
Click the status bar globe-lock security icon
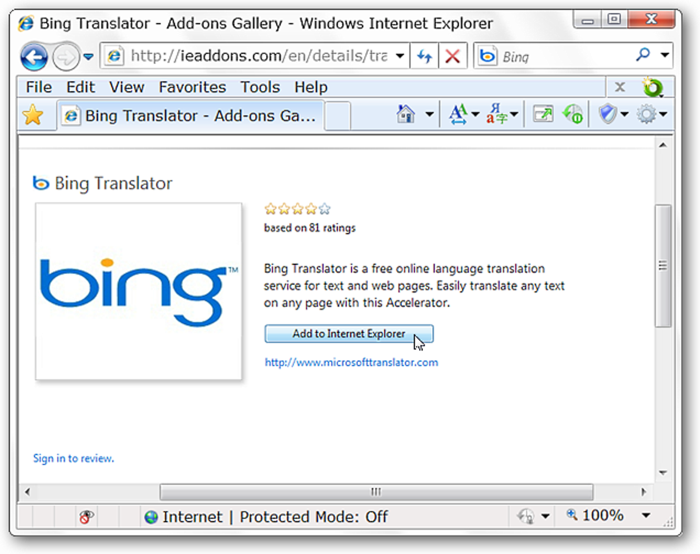526,516
